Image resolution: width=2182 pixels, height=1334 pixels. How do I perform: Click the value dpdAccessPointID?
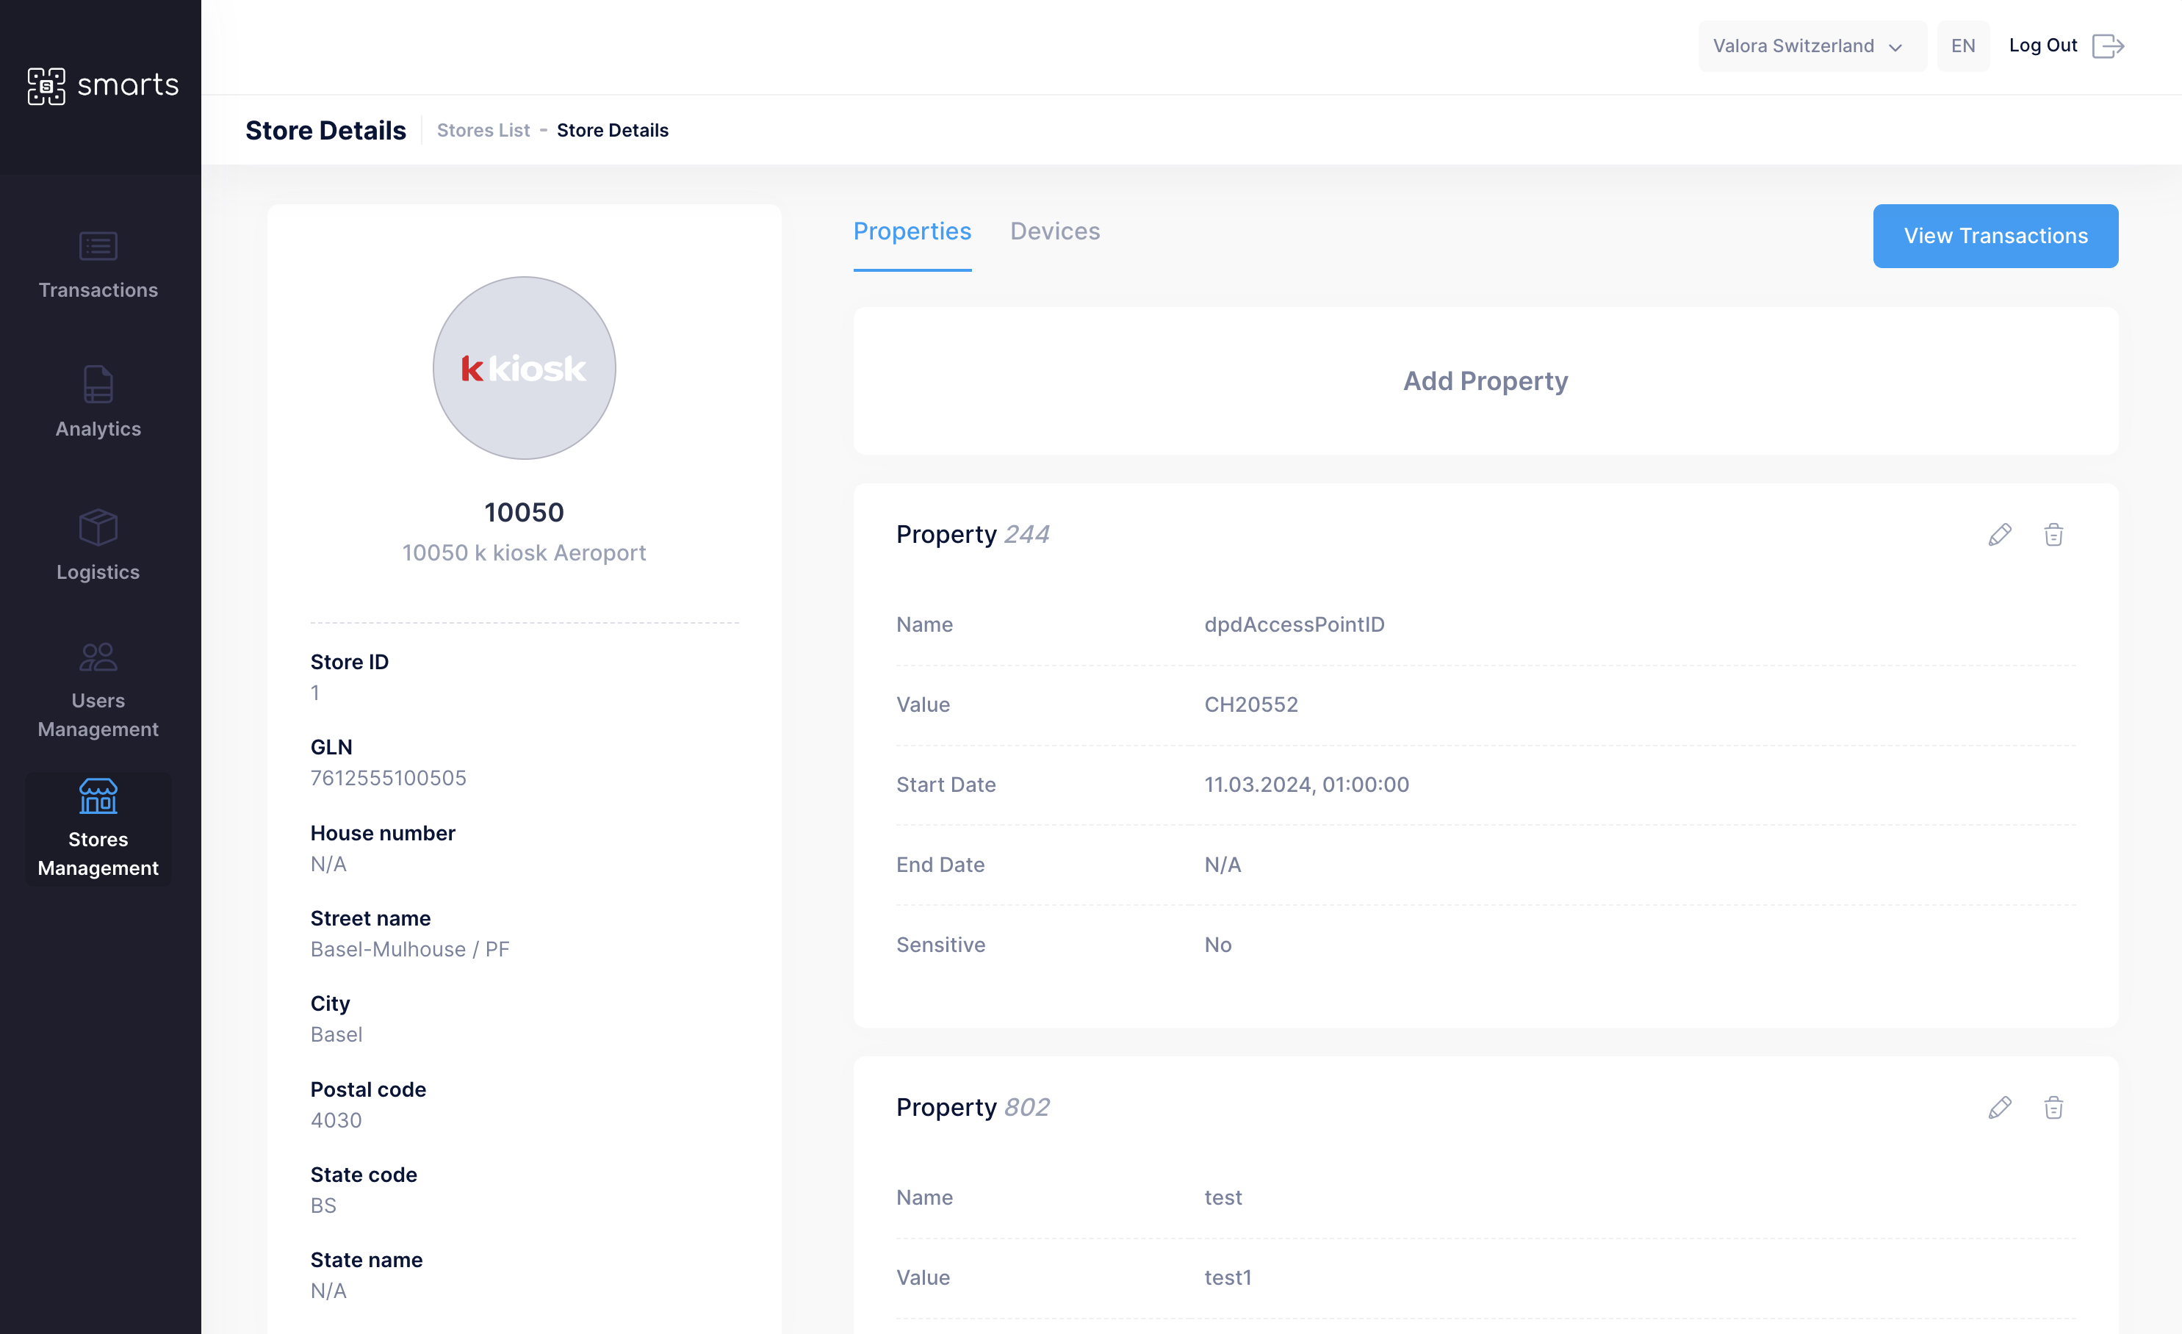pos(1294,624)
